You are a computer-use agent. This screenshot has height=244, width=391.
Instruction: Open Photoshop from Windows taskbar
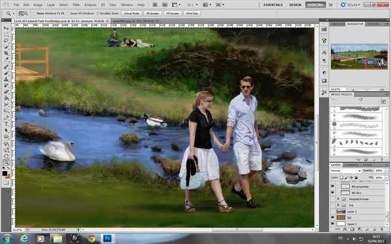(x=108, y=239)
